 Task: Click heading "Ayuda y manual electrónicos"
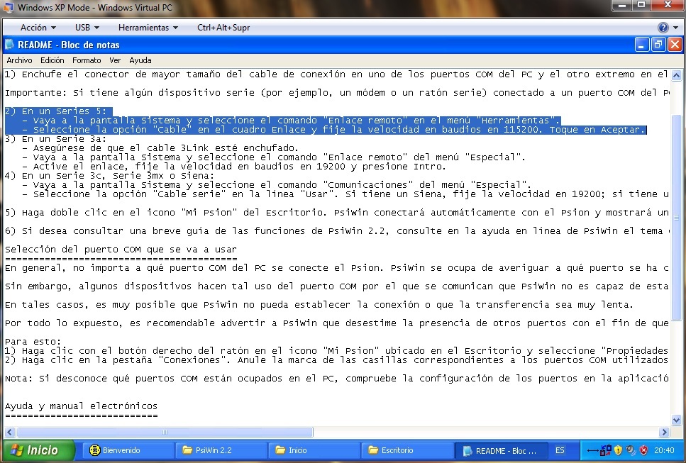point(81,406)
